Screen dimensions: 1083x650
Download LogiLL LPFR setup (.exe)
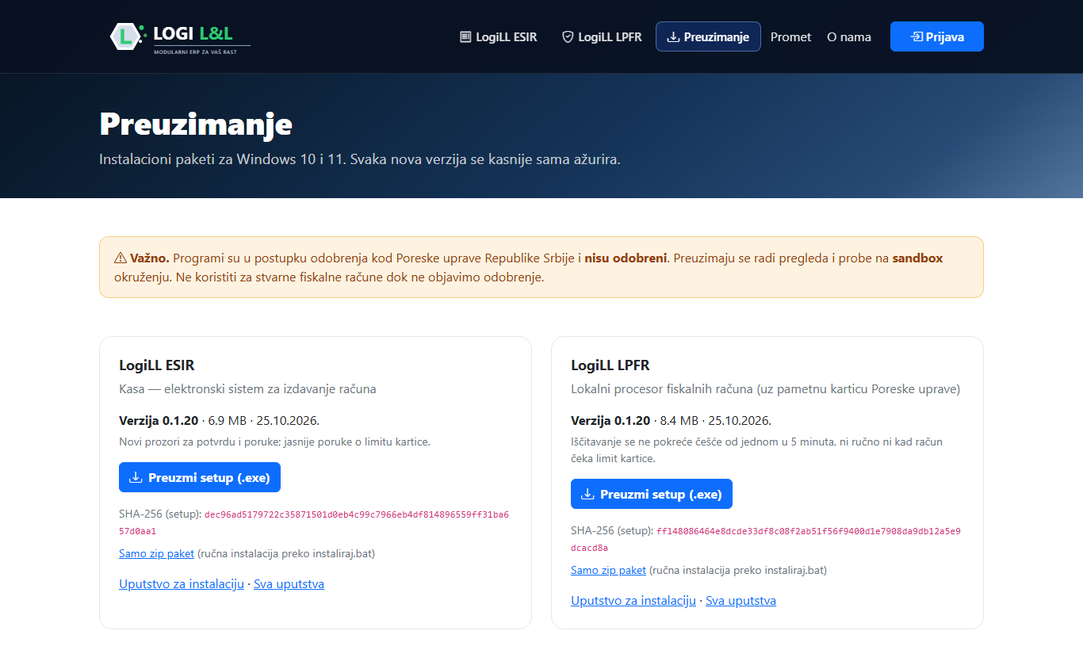point(652,494)
